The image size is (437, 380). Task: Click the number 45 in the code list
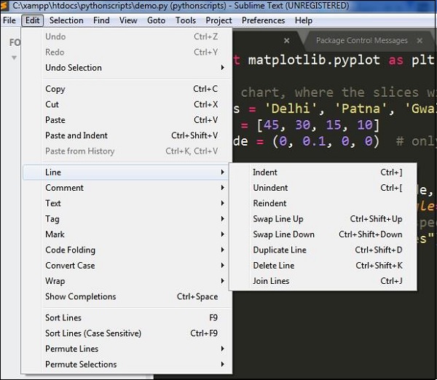click(x=272, y=125)
